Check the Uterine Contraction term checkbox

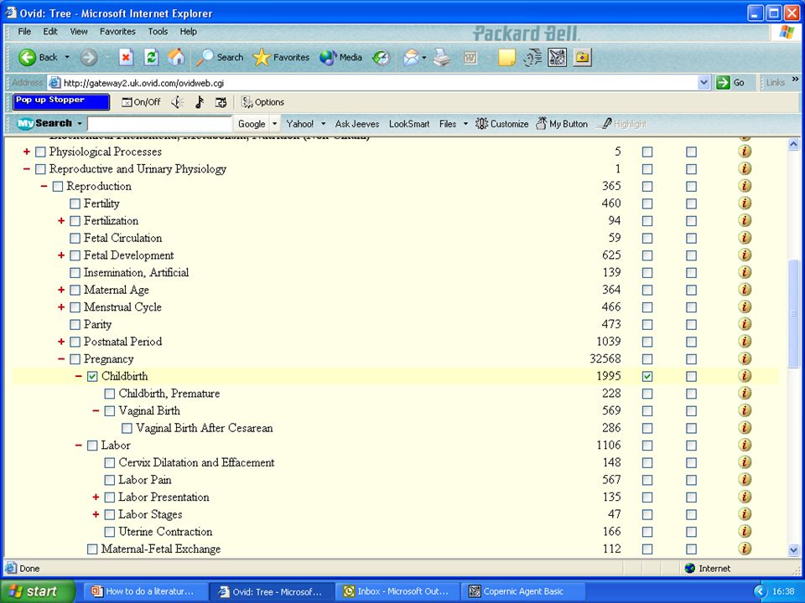click(109, 532)
